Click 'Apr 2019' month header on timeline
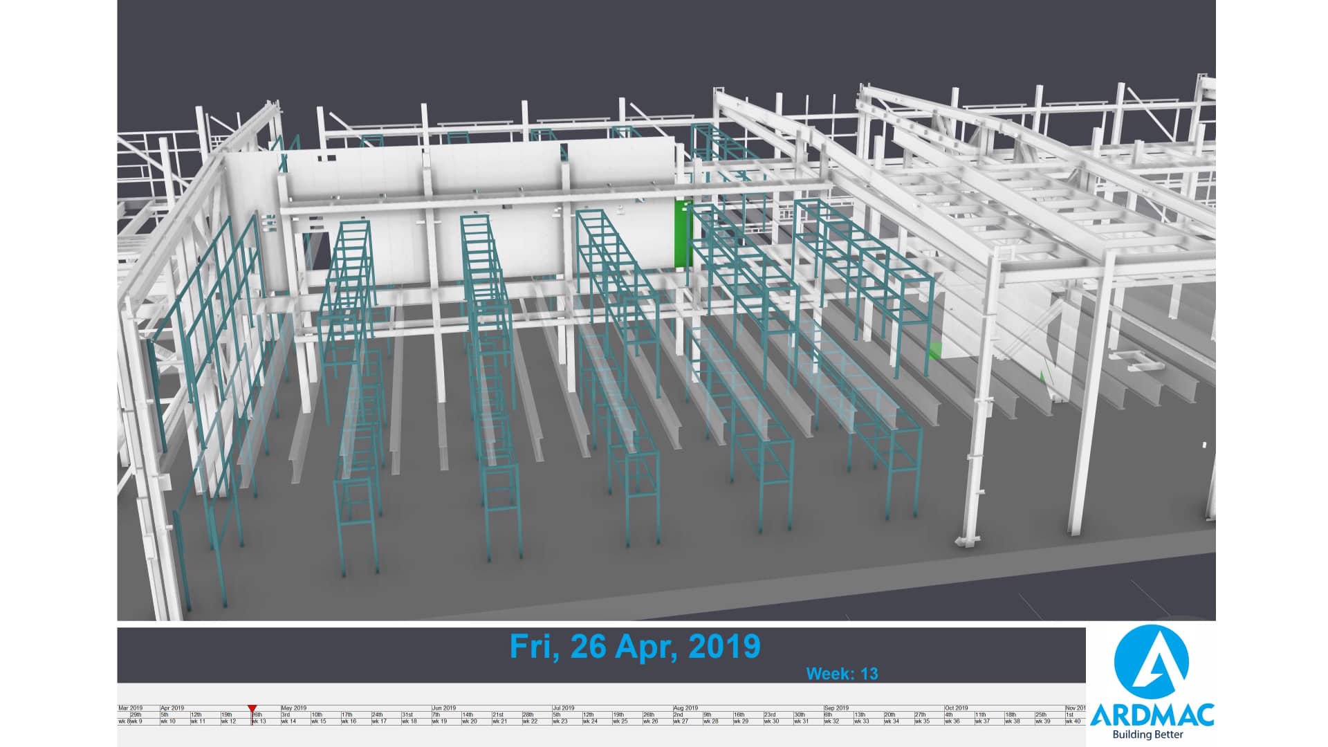Screen dimensions: 1328x747 click(172, 708)
